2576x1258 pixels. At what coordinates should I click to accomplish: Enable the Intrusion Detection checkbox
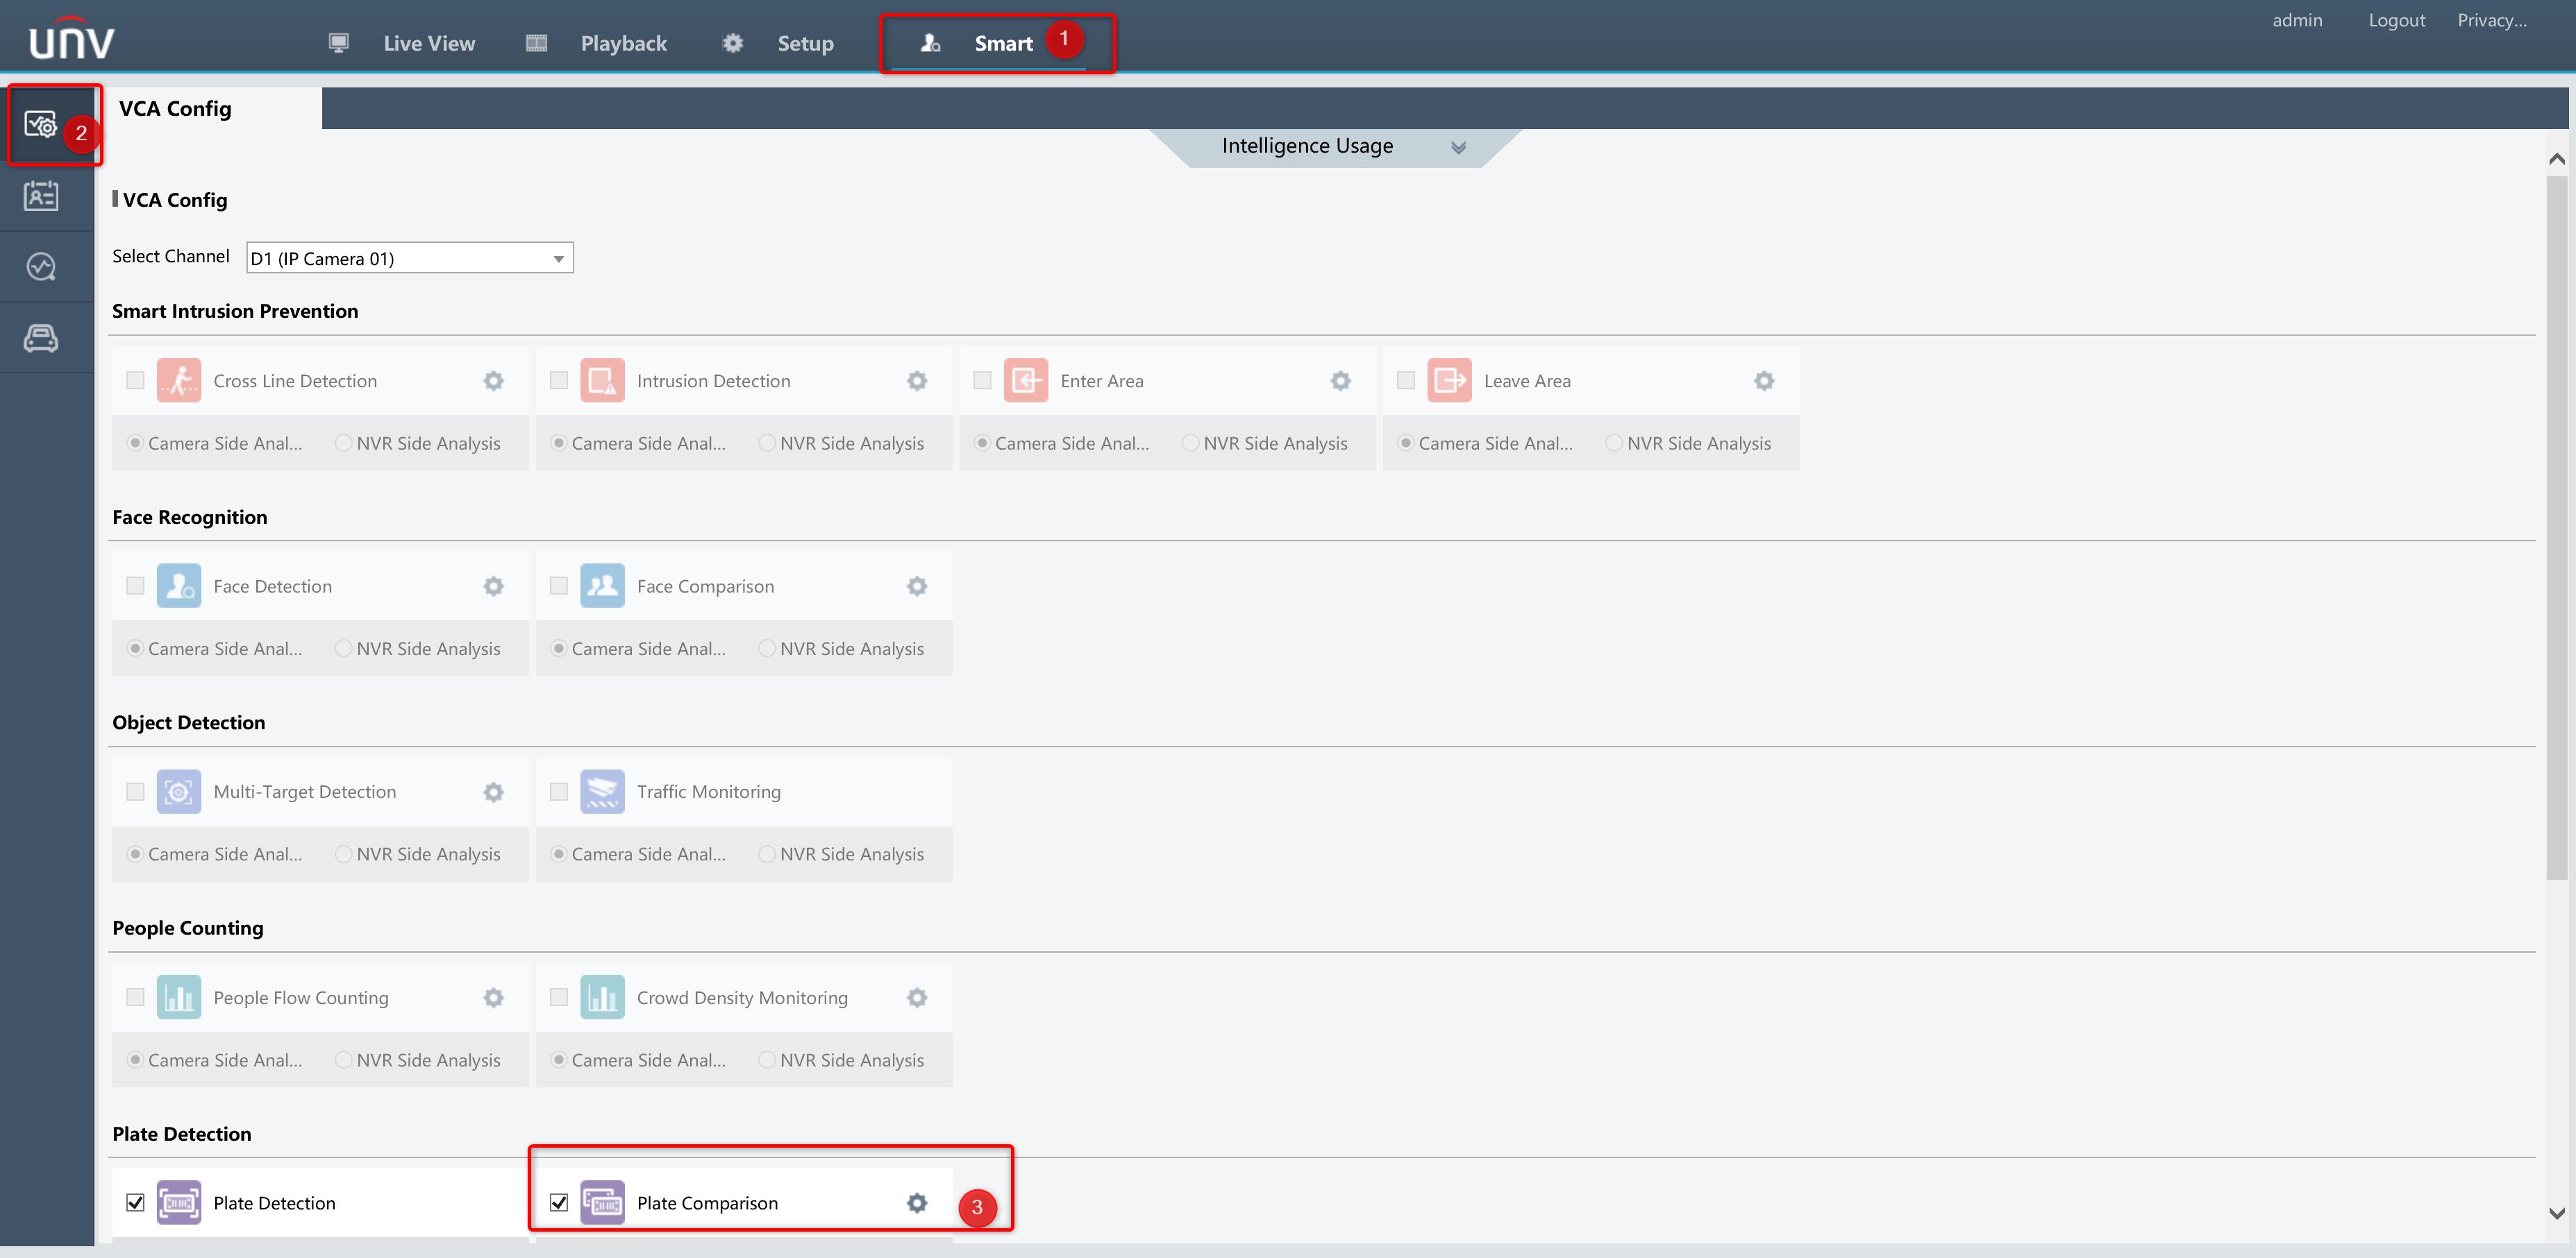[x=559, y=381]
